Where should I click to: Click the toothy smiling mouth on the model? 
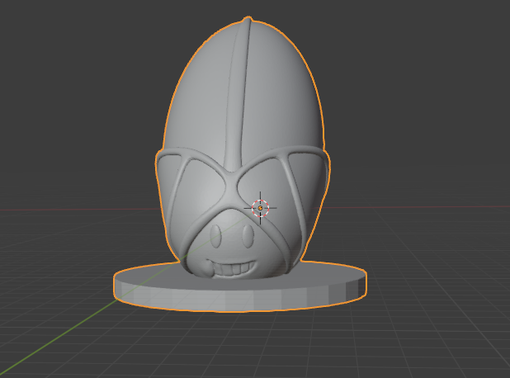coord(231,267)
